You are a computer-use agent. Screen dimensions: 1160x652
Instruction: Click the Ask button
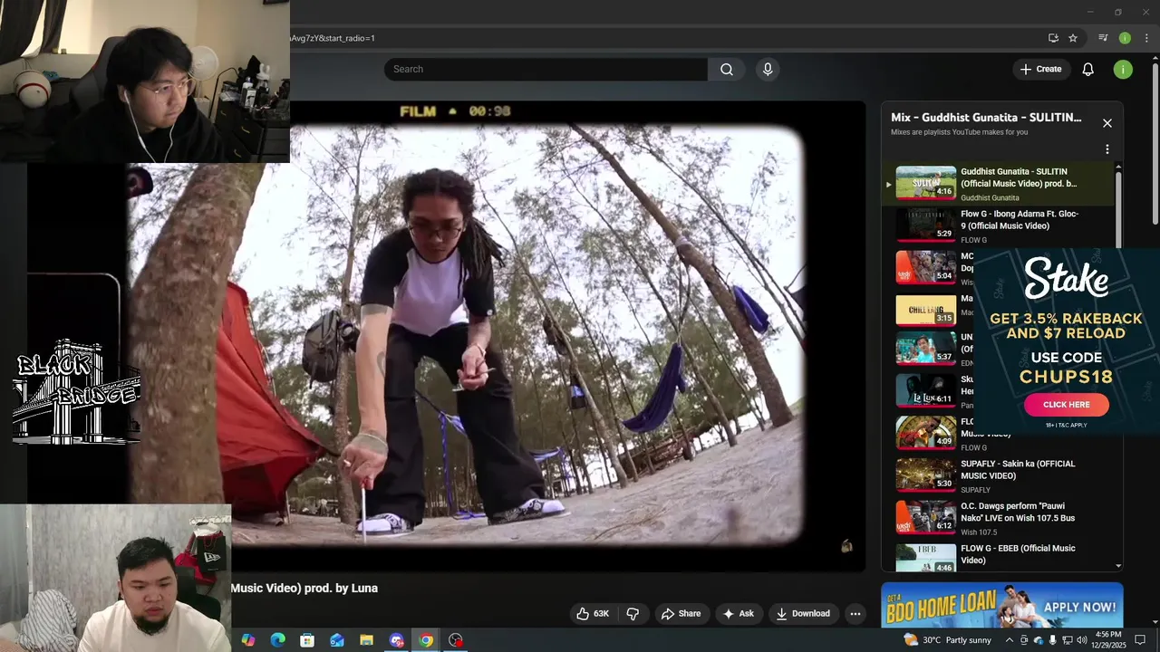[738, 614]
